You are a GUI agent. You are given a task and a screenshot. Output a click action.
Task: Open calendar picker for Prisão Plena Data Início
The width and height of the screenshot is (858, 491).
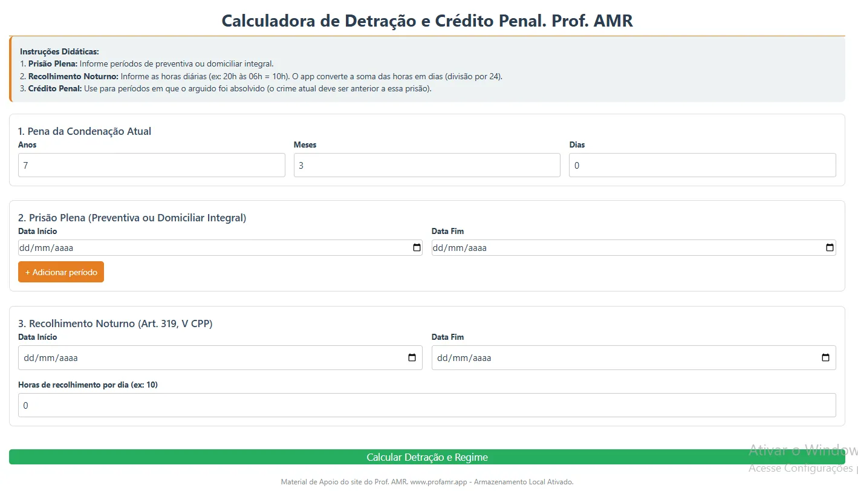point(417,248)
